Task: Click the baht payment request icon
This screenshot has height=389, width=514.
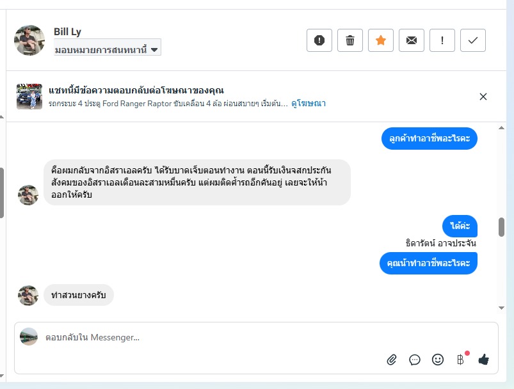Action: (x=460, y=360)
